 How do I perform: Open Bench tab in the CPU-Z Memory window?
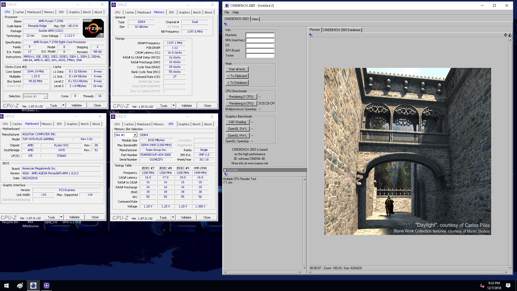point(197,12)
